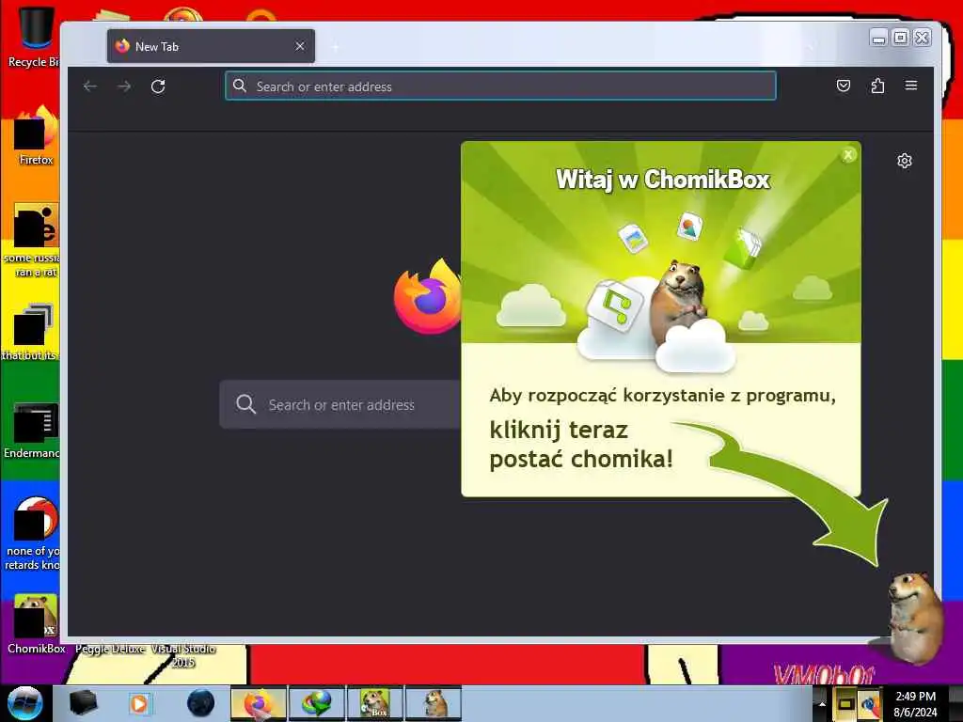Open Firefox desktop shortcut
963x722 pixels.
click(x=37, y=135)
